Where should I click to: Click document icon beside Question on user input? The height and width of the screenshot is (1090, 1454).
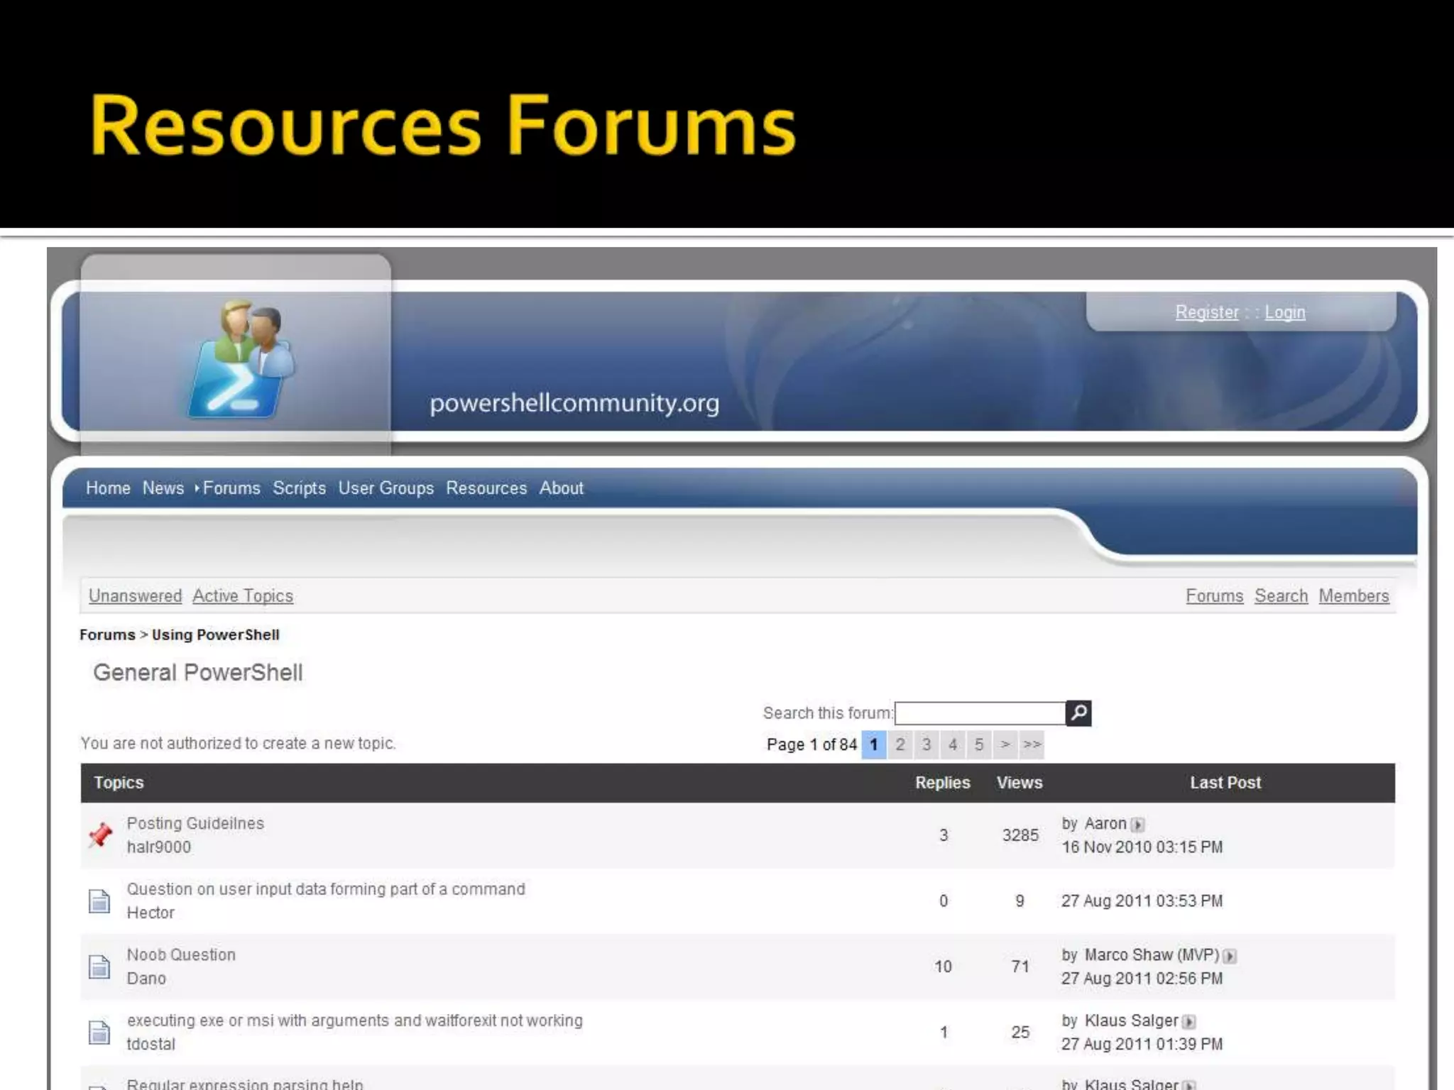(x=99, y=901)
